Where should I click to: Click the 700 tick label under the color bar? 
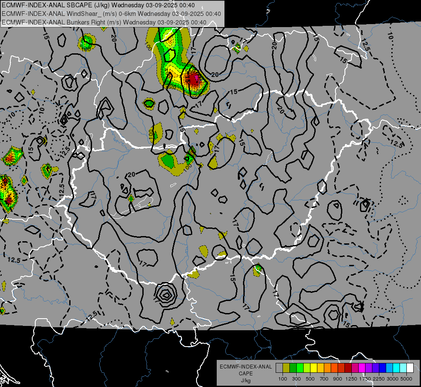(324, 379)
